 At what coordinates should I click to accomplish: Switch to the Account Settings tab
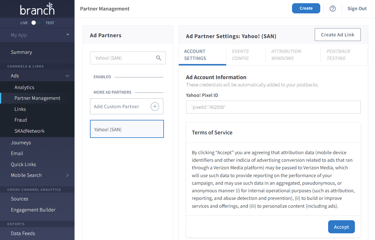(x=202, y=55)
